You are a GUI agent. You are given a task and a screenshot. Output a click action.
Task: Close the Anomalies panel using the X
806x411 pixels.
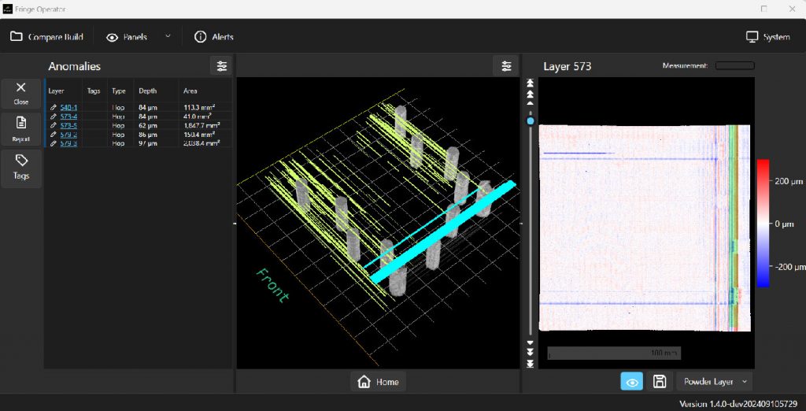(21, 92)
